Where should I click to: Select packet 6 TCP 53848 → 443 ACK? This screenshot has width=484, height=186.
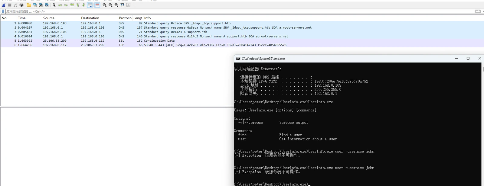point(242,45)
